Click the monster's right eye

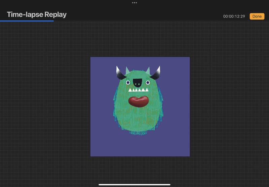coord(147,82)
